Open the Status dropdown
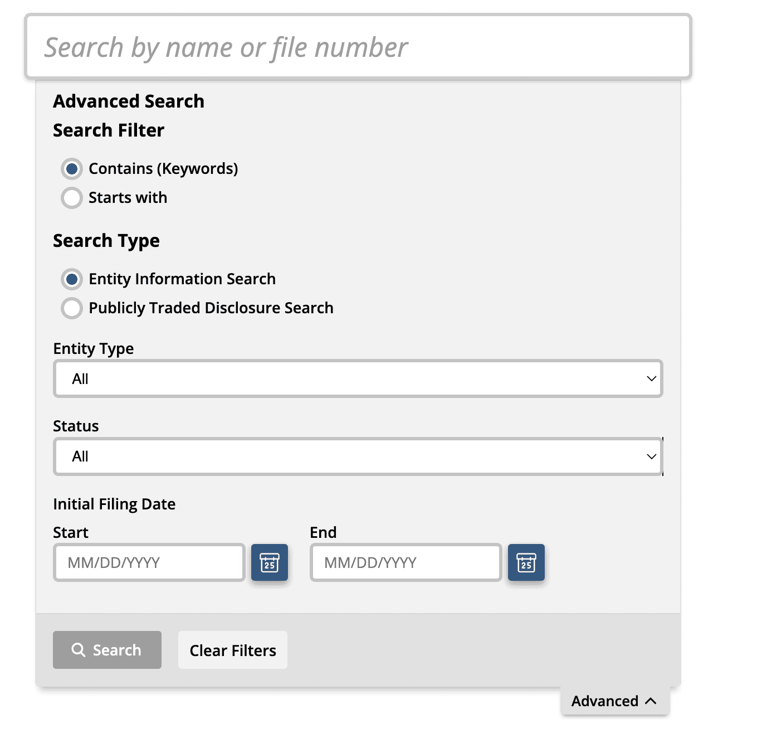This screenshot has height=748, width=762. point(358,456)
